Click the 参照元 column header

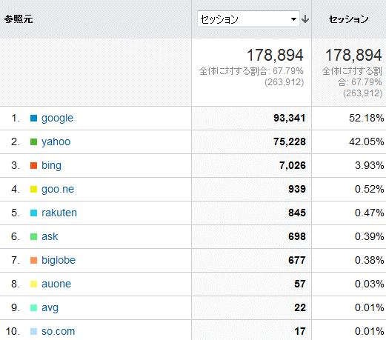point(19,19)
